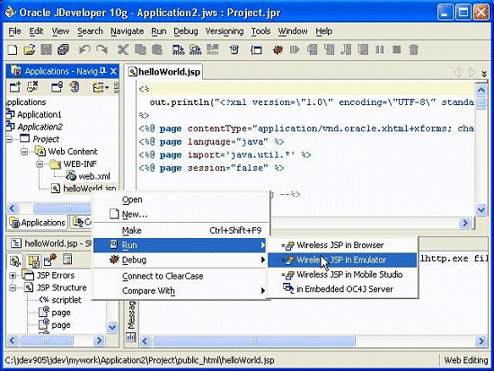Select Application1 in the navigator tree
This screenshot has height=371, width=494.
coord(40,114)
